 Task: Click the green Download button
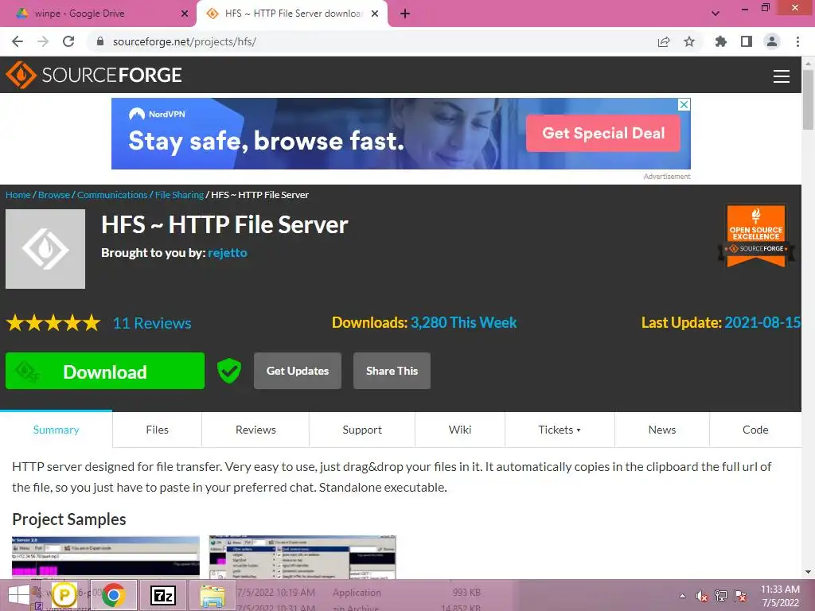(x=105, y=371)
